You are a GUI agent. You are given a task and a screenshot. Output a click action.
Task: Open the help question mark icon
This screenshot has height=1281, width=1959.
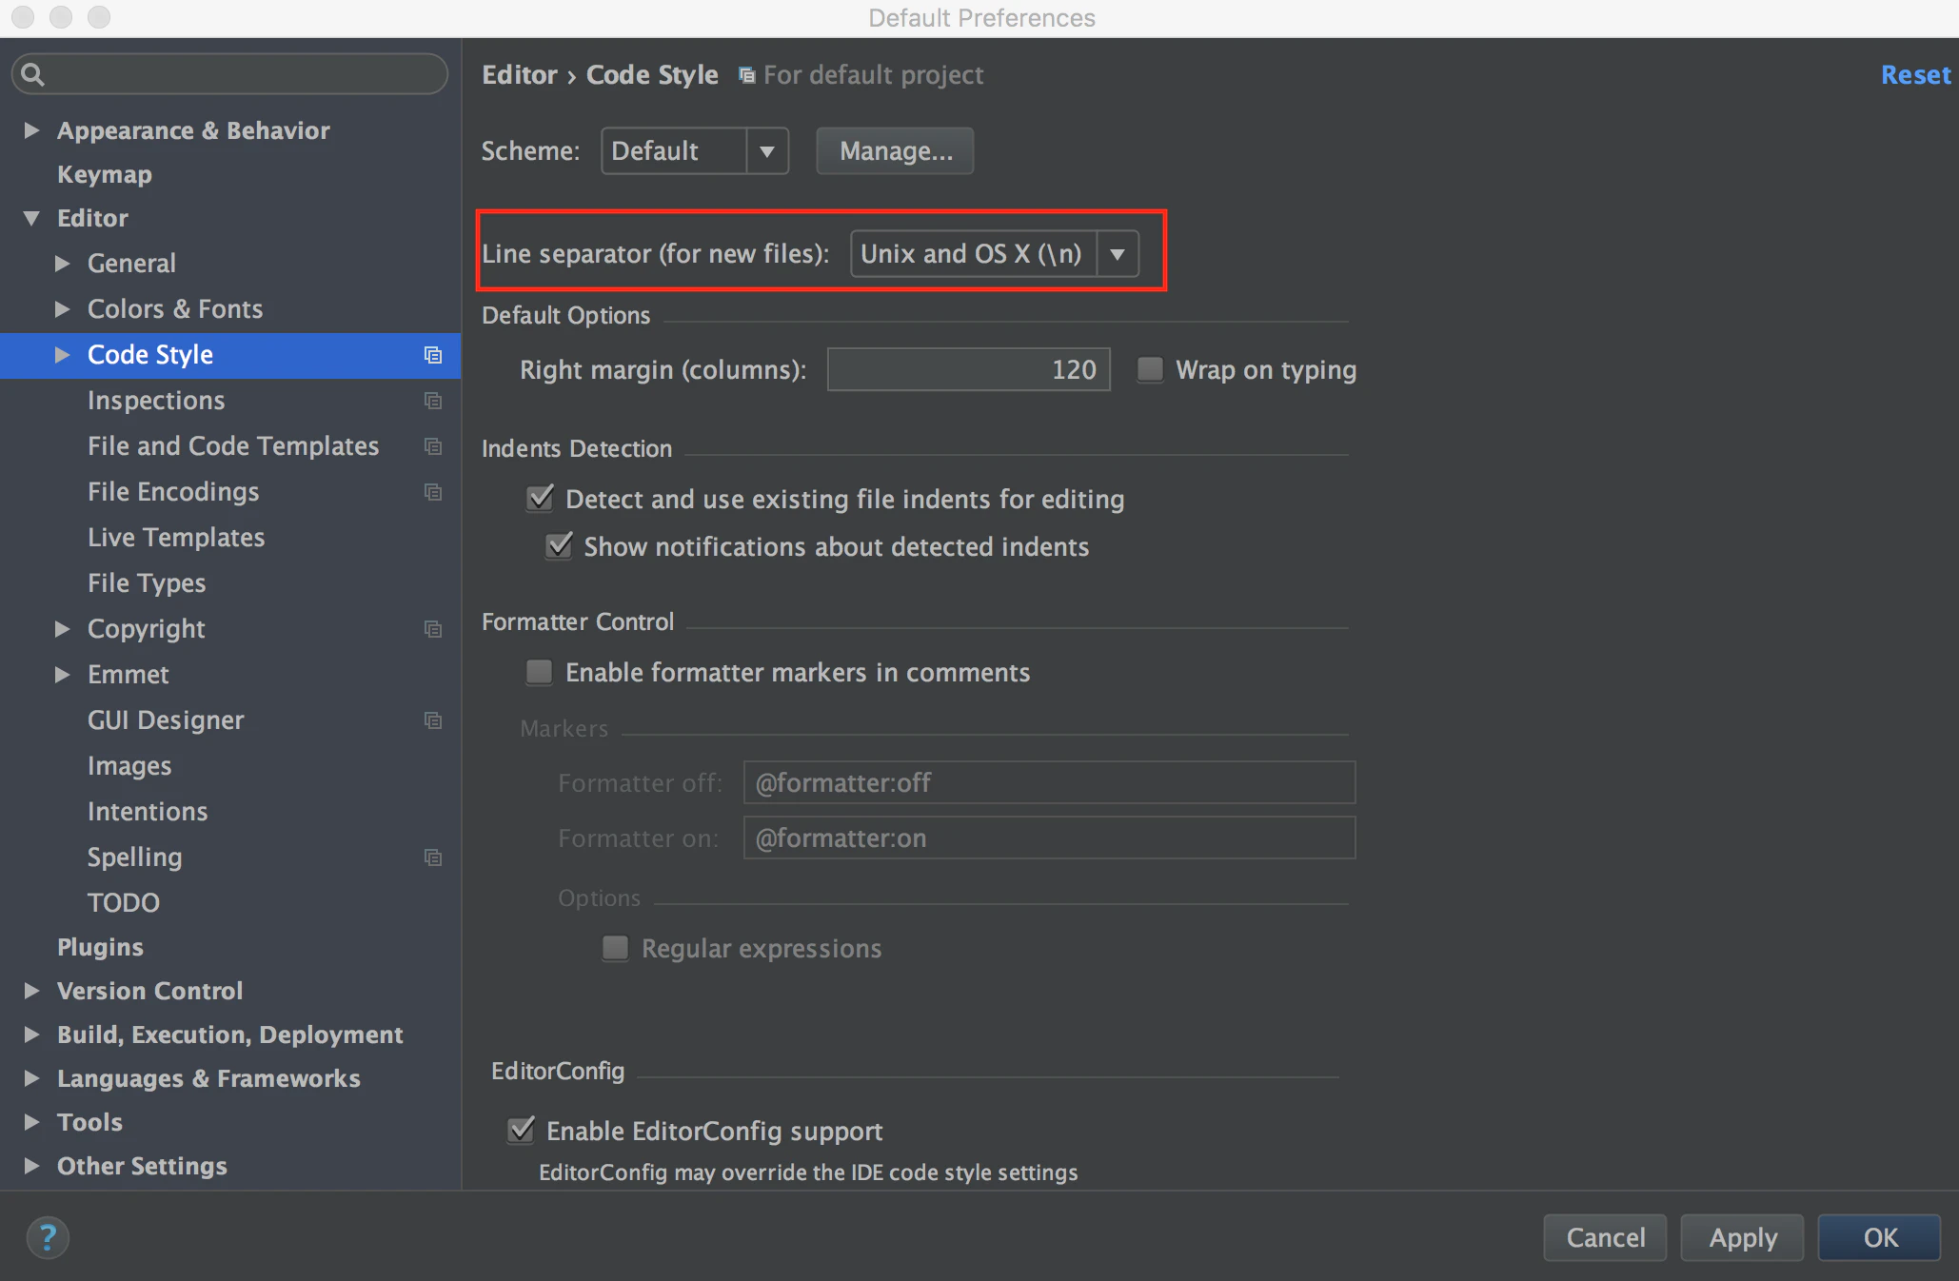point(48,1237)
